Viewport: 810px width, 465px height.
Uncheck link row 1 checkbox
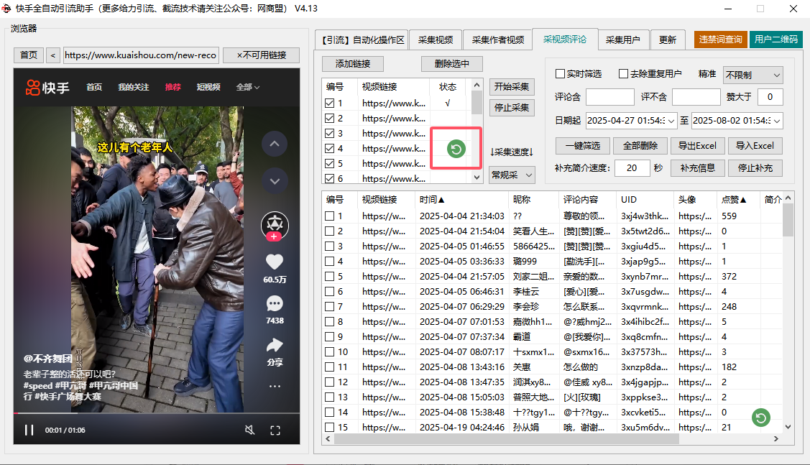click(x=330, y=103)
